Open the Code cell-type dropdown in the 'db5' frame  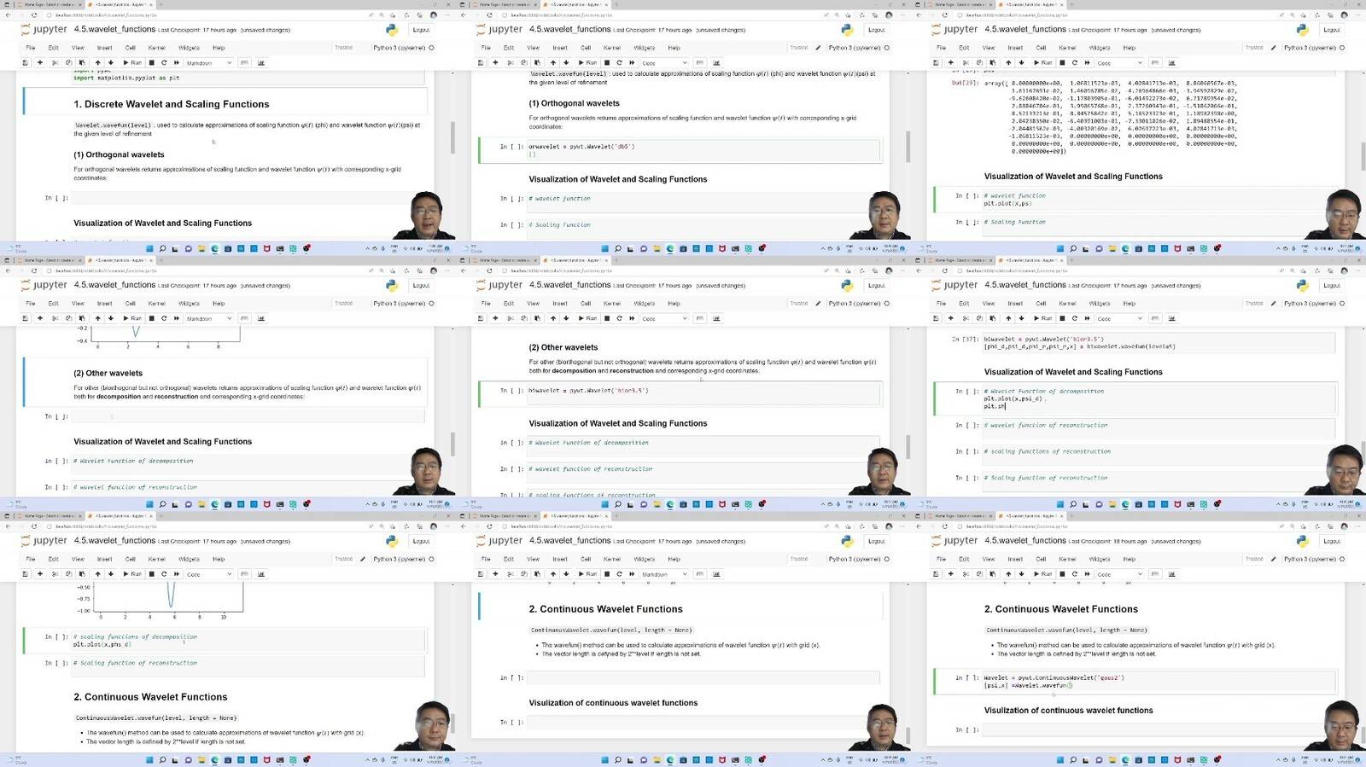click(663, 62)
